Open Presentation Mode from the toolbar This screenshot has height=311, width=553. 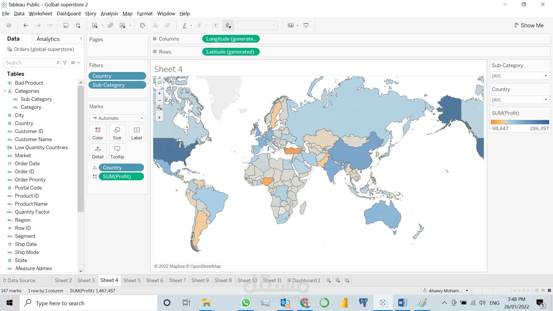coord(306,25)
